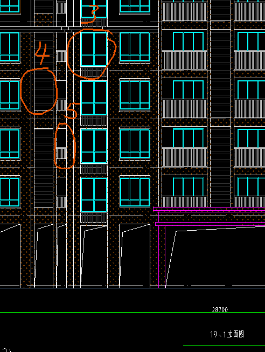The width and height of the screenshot is (265, 352).
Task: Select the striped panel circled under number 4
Action: (44, 90)
